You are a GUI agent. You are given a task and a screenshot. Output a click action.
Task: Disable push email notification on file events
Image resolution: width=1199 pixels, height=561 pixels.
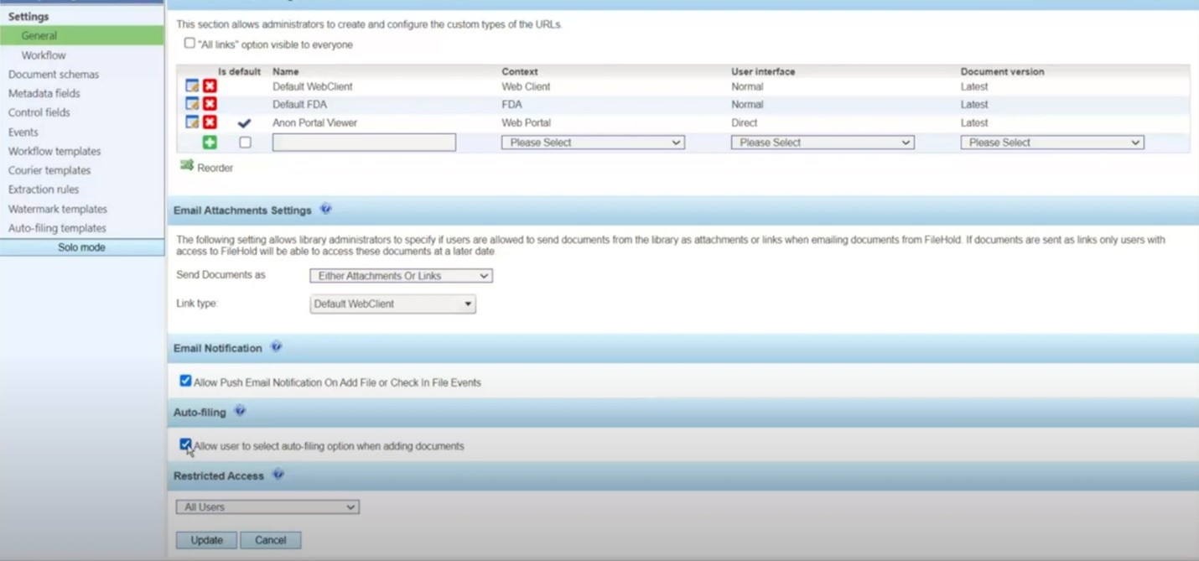tap(185, 380)
